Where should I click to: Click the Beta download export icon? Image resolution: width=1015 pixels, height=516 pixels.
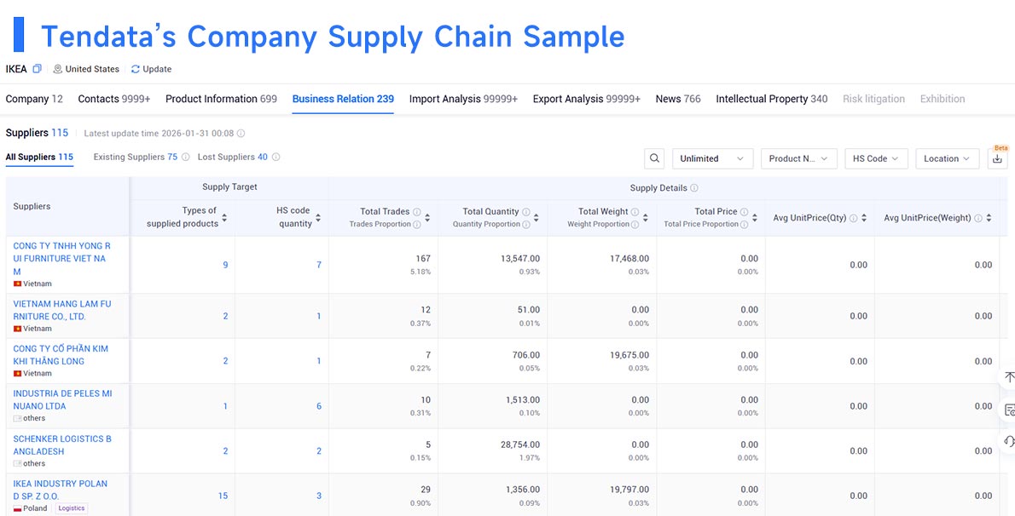[x=998, y=158]
